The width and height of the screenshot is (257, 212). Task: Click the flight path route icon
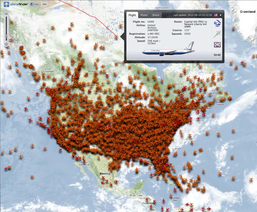[217, 34]
